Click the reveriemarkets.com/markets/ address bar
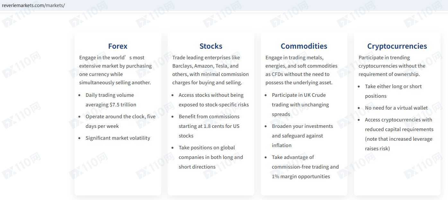This screenshot has height=200, width=448. pos(33,5)
